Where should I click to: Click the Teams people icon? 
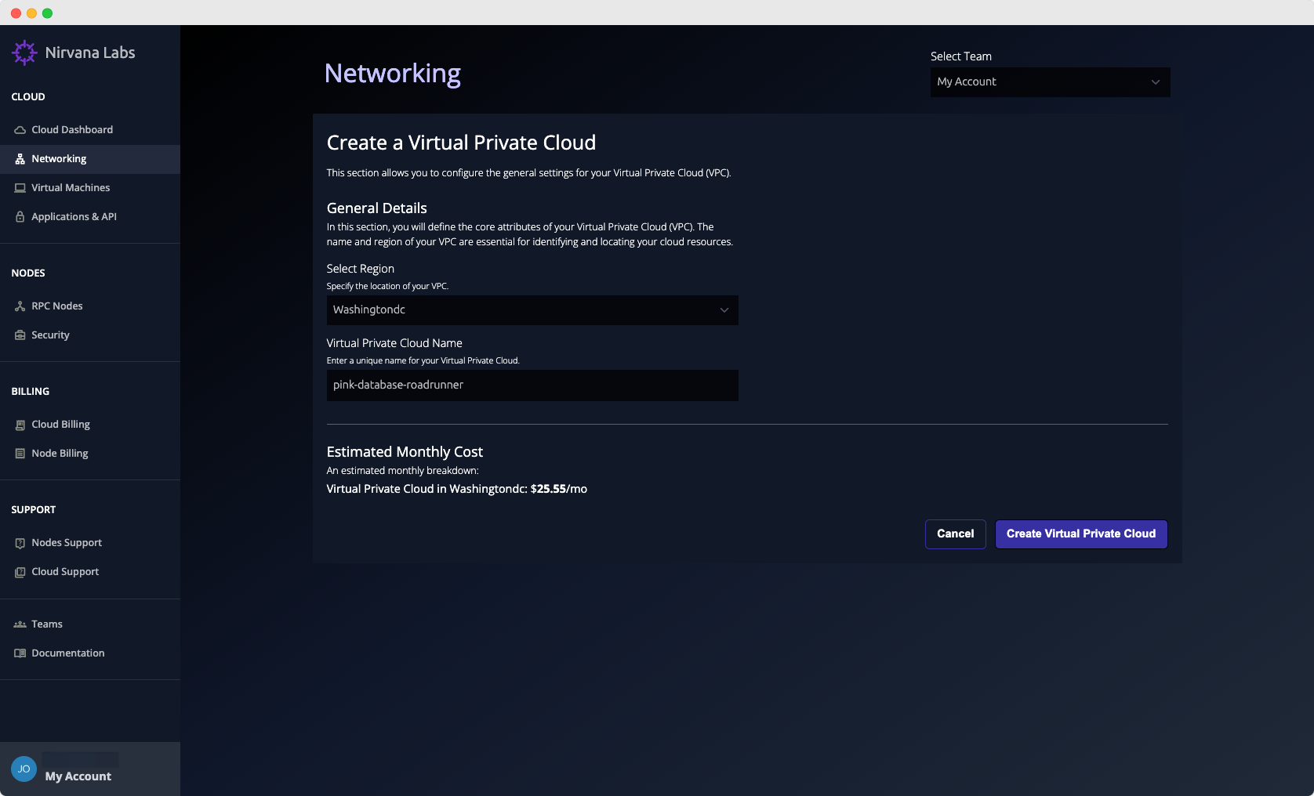[20, 624]
